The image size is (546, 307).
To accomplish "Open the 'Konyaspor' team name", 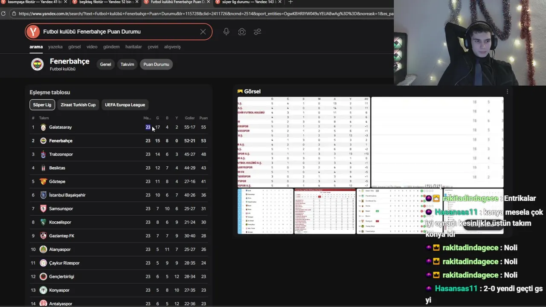I will point(59,290).
